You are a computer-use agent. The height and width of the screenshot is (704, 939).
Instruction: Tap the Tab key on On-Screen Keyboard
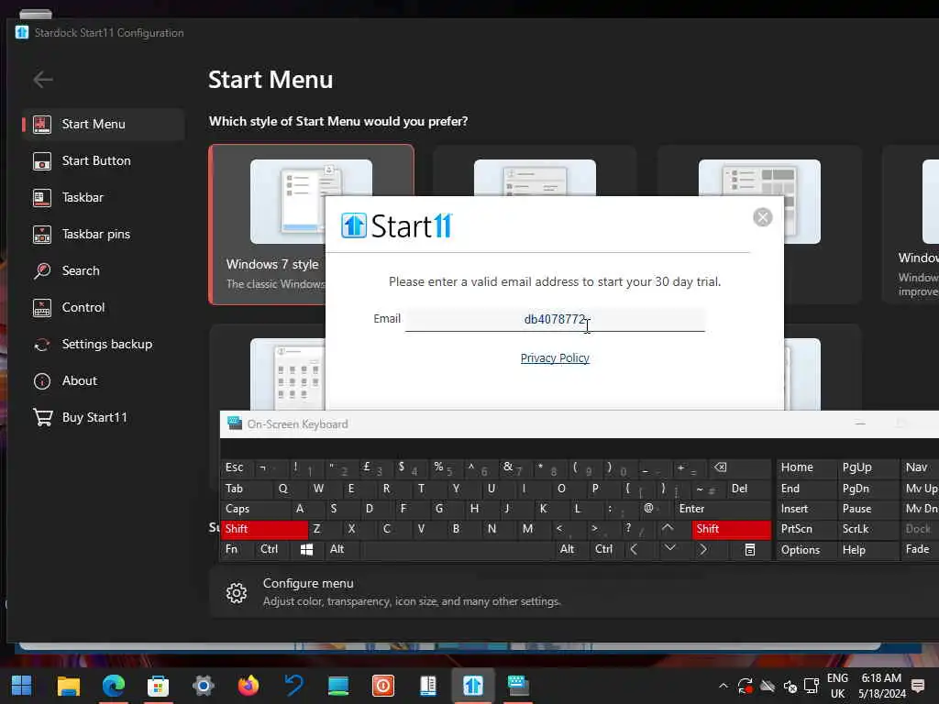247,489
